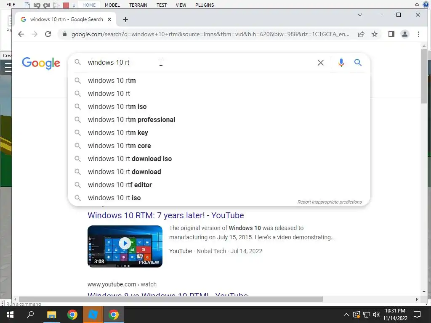Open Chrome tab search chevron
The height and width of the screenshot is (323, 431).
pos(359,15)
